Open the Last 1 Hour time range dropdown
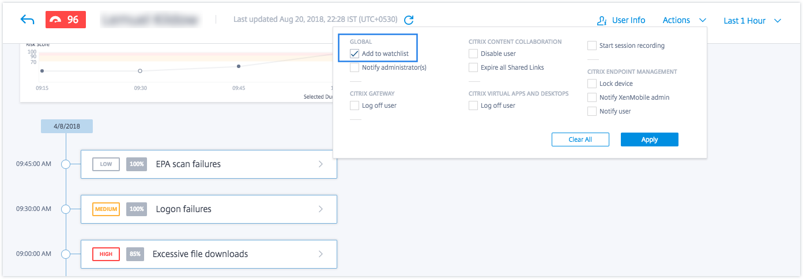This screenshot has height=279, width=803. [752, 21]
